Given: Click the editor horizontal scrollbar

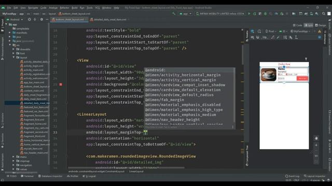Looking at the screenshot, I should click(127, 168).
